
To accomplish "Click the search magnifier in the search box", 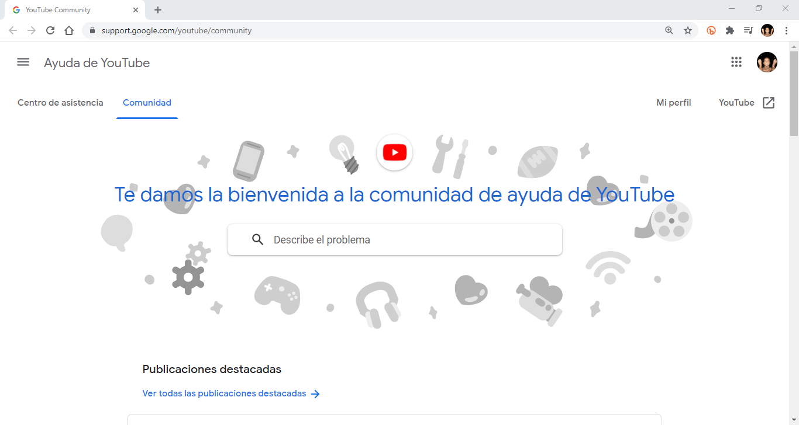I will (258, 239).
